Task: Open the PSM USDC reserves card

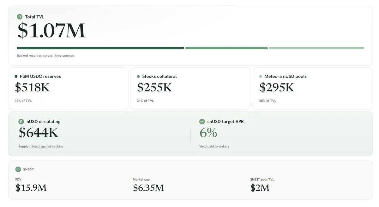Action: pyautogui.click(x=68, y=89)
